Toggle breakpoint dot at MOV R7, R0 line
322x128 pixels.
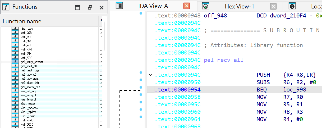point(141,94)
